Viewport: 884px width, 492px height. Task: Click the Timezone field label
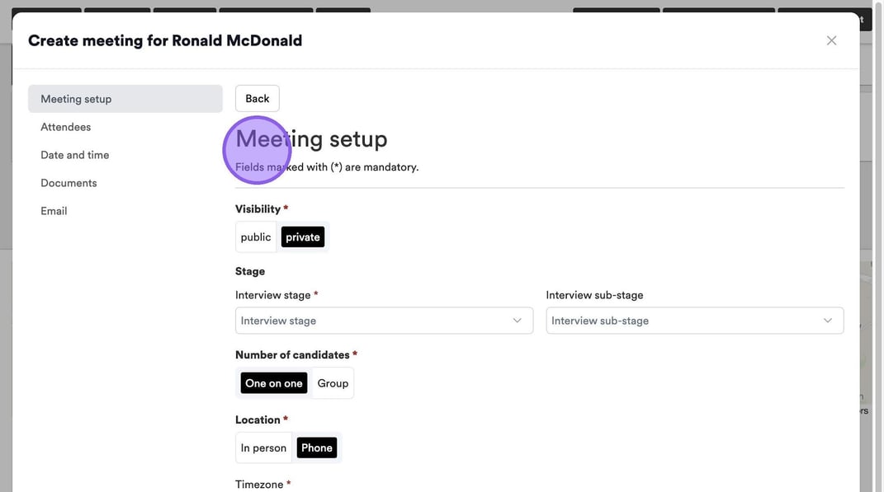tap(259, 485)
